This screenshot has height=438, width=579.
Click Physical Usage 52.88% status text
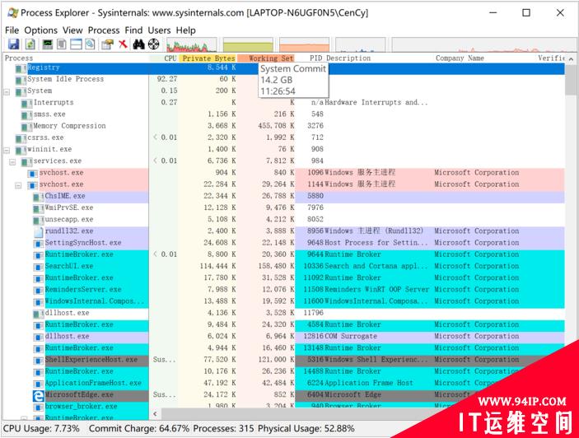[306, 429]
